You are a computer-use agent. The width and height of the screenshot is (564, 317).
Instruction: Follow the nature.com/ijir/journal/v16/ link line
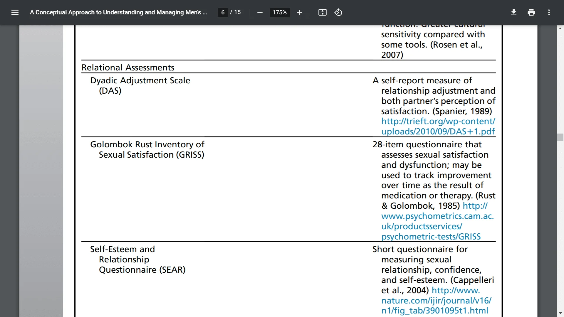click(436, 301)
